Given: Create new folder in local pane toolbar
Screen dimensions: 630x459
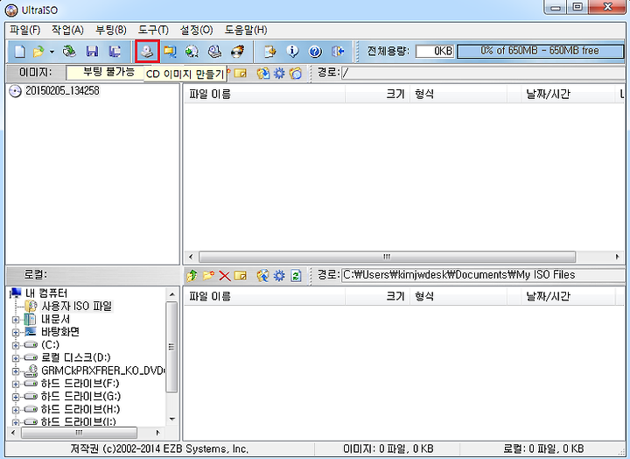Looking at the screenshot, I should click(208, 276).
